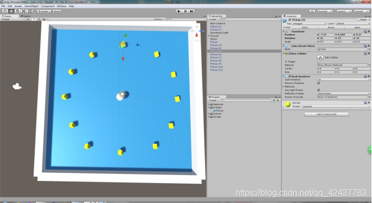Click the orientation gizmo in Scene view
The image size is (372, 203).
196,31
